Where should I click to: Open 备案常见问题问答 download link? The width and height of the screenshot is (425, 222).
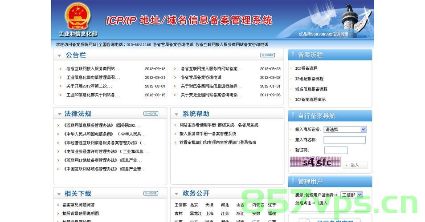coord(78,205)
